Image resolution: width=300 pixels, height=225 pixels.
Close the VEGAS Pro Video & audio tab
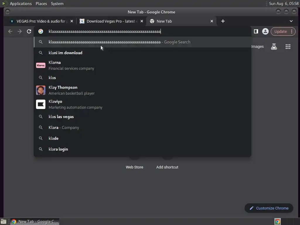72,21
